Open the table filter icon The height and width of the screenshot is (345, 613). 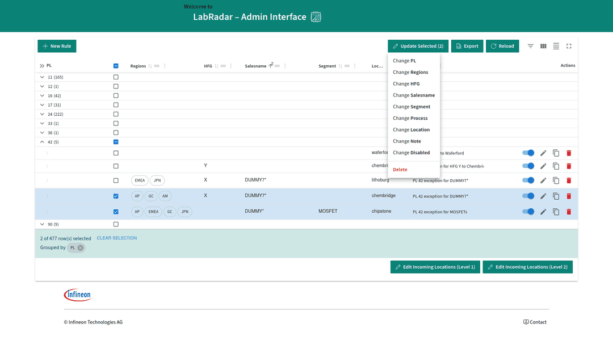pos(531,46)
